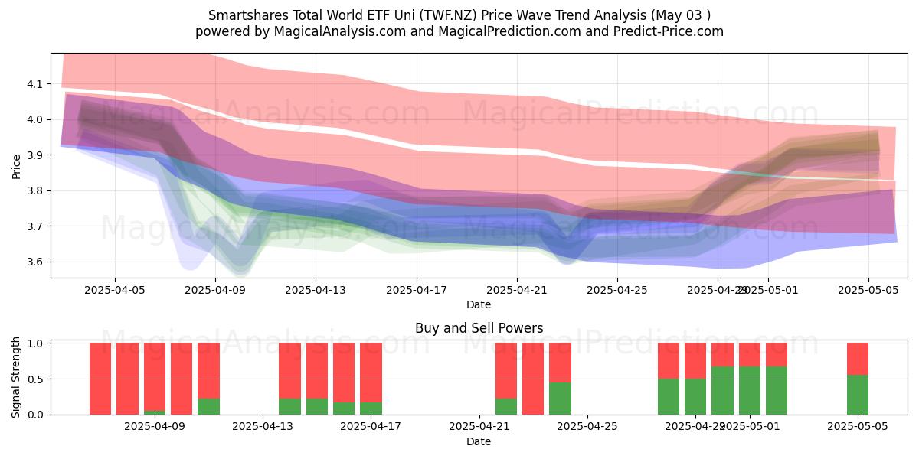Click the 2025-04-17 date on price chart
The image size is (919, 459).
coord(417,290)
